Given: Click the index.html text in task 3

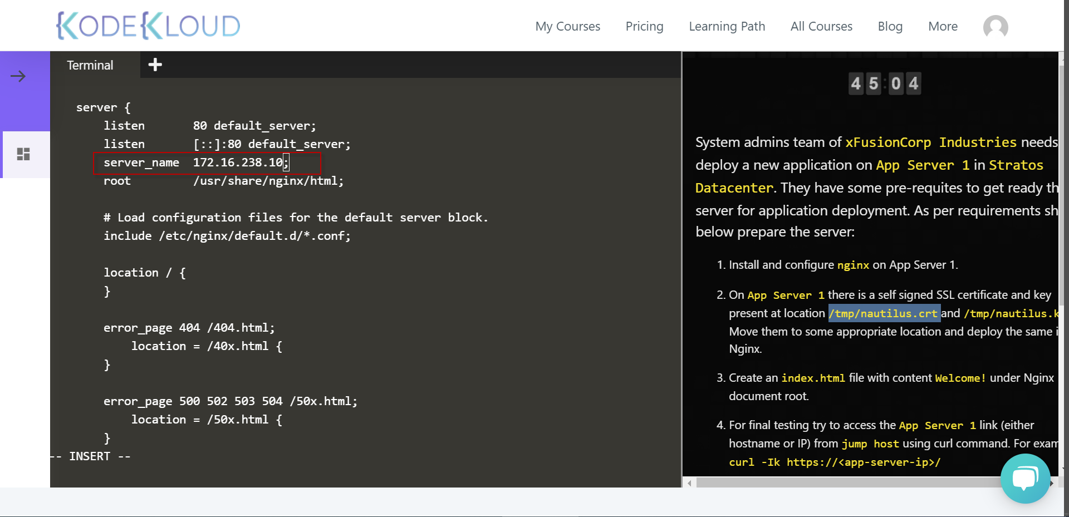Looking at the screenshot, I should point(813,378).
